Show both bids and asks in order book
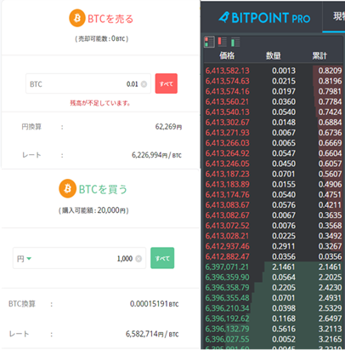The width and height of the screenshot is (345, 350). pyautogui.click(x=209, y=42)
